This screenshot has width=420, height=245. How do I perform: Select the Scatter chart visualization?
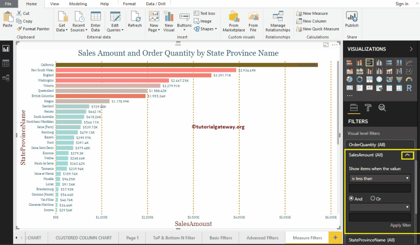click(x=409, y=71)
